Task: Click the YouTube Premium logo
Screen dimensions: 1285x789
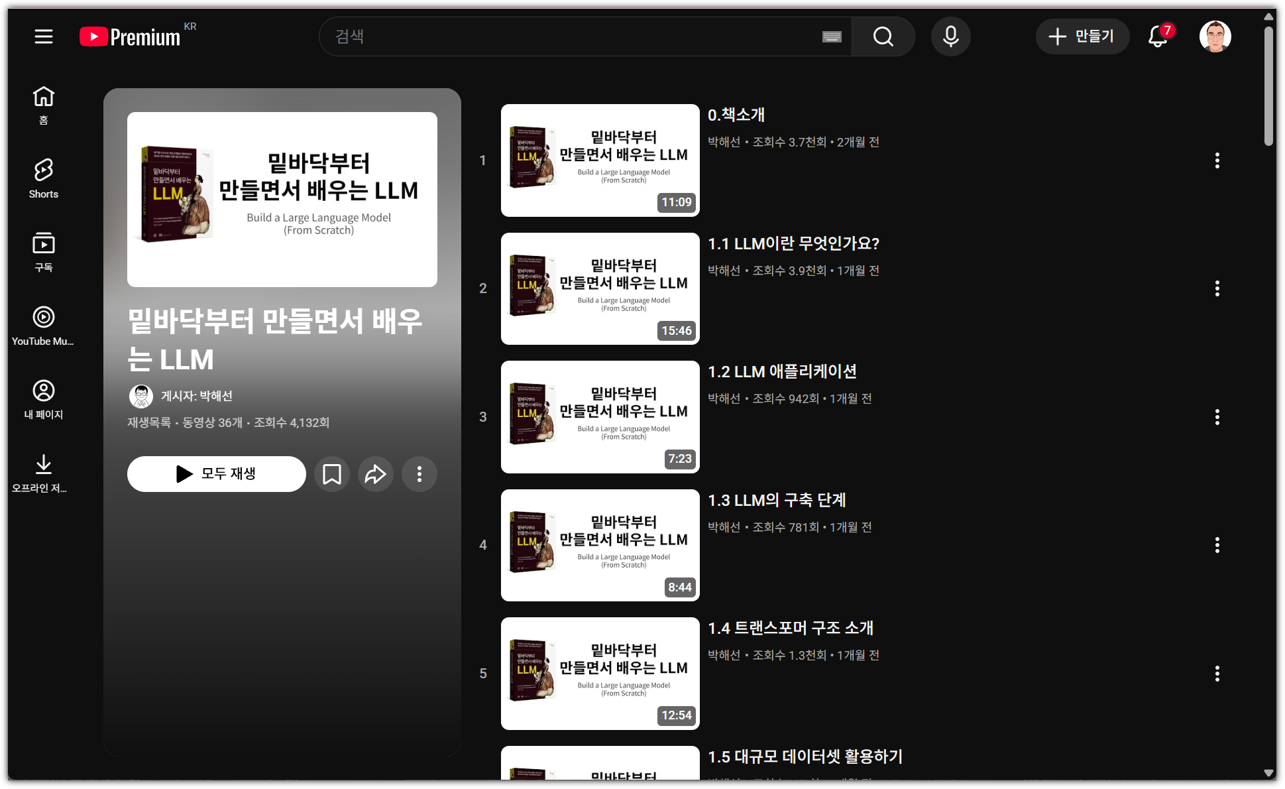Action: 130,36
